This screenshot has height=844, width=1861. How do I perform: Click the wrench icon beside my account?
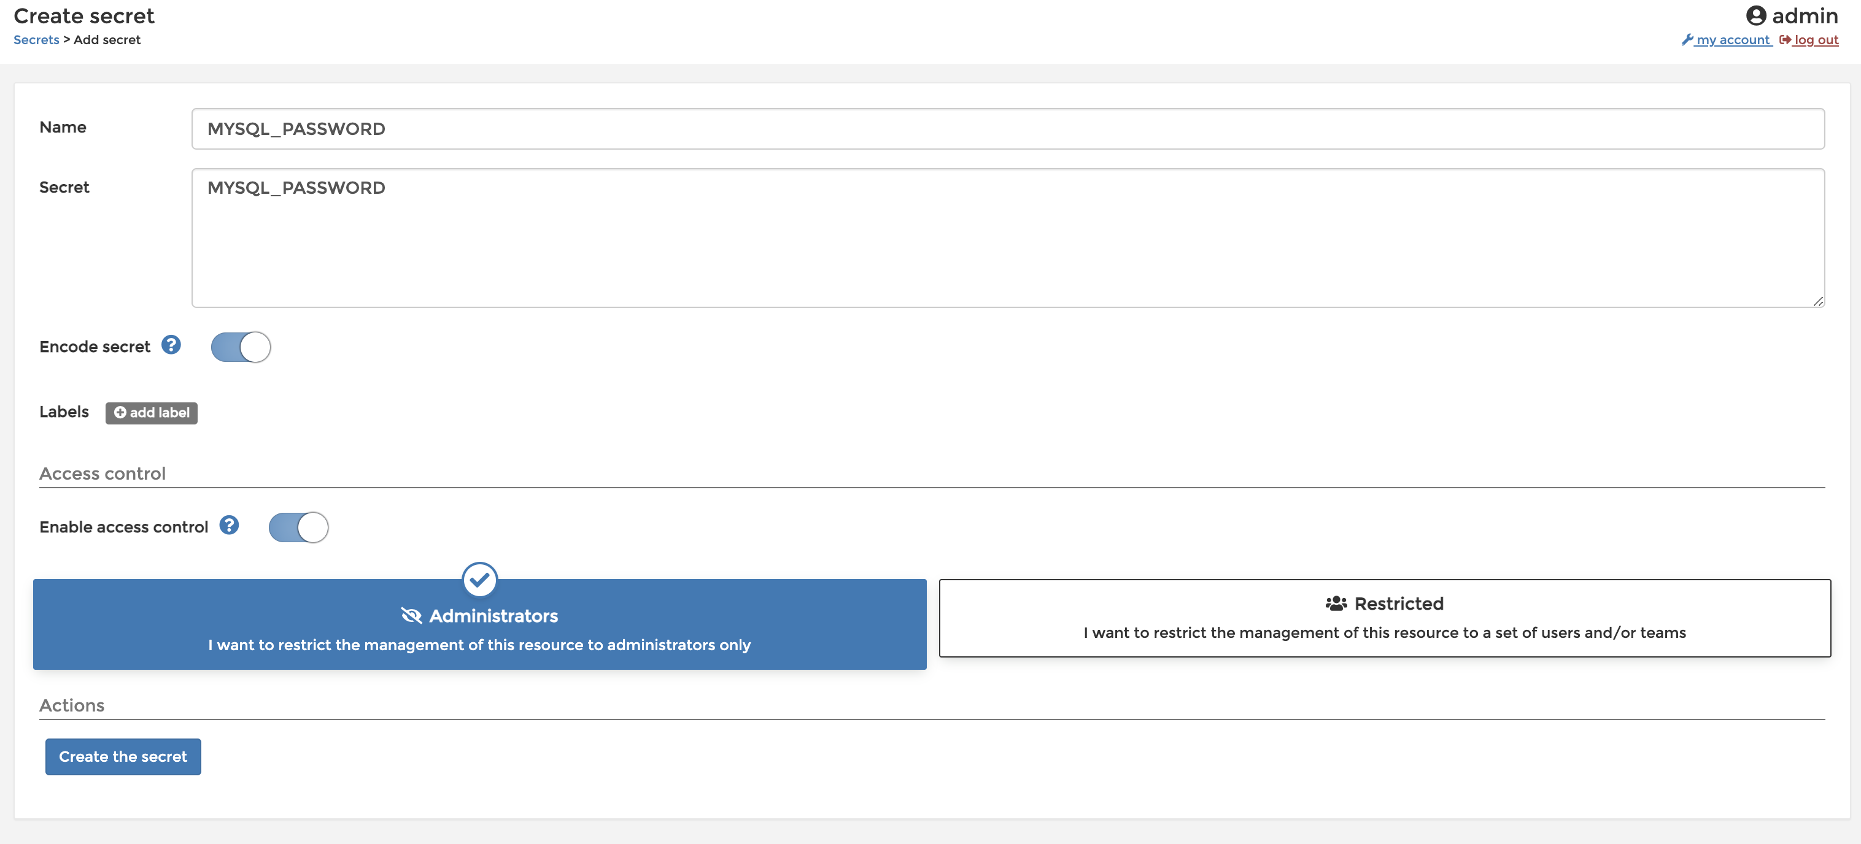click(1687, 40)
